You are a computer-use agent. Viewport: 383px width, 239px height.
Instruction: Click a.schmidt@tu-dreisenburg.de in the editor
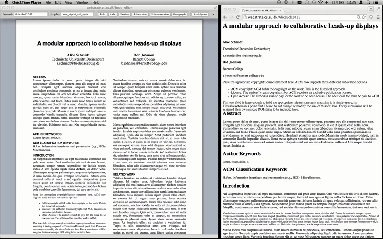tap(78, 63)
